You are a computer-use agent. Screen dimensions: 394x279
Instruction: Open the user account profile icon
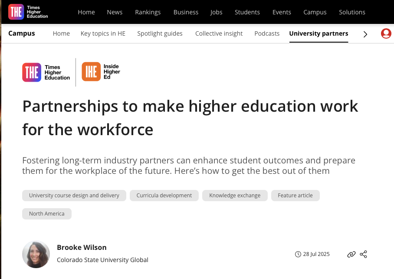[x=386, y=33]
